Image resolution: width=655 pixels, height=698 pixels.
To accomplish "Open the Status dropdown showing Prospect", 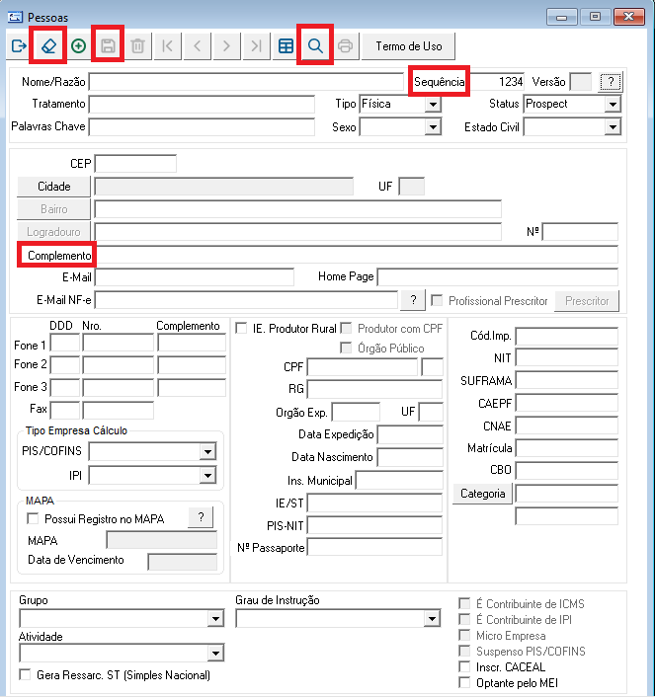I will (614, 105).
